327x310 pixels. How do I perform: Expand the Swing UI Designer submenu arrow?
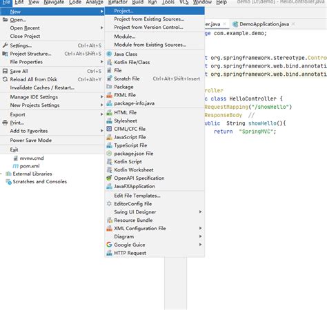[201, 211]
